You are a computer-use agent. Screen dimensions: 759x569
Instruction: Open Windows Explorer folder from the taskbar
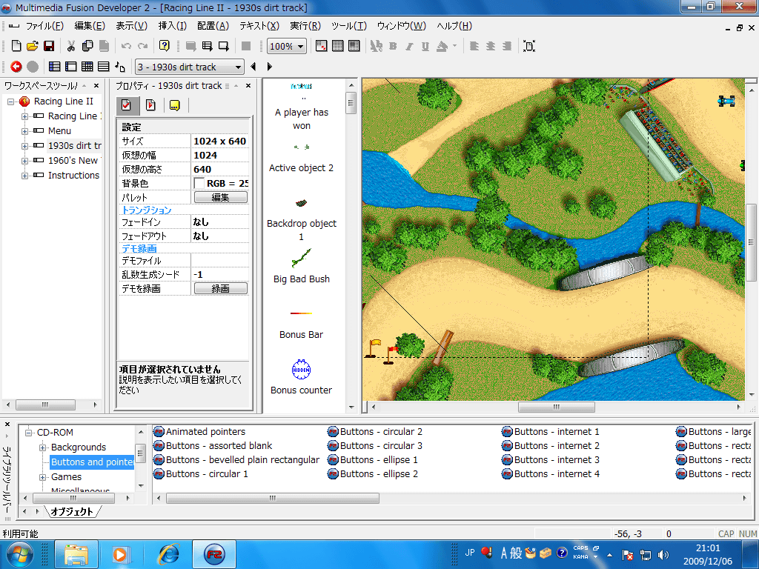[x=76, y=554]
